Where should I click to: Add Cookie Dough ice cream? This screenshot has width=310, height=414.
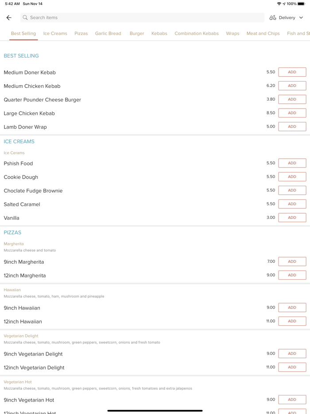(x=292, y=177)
